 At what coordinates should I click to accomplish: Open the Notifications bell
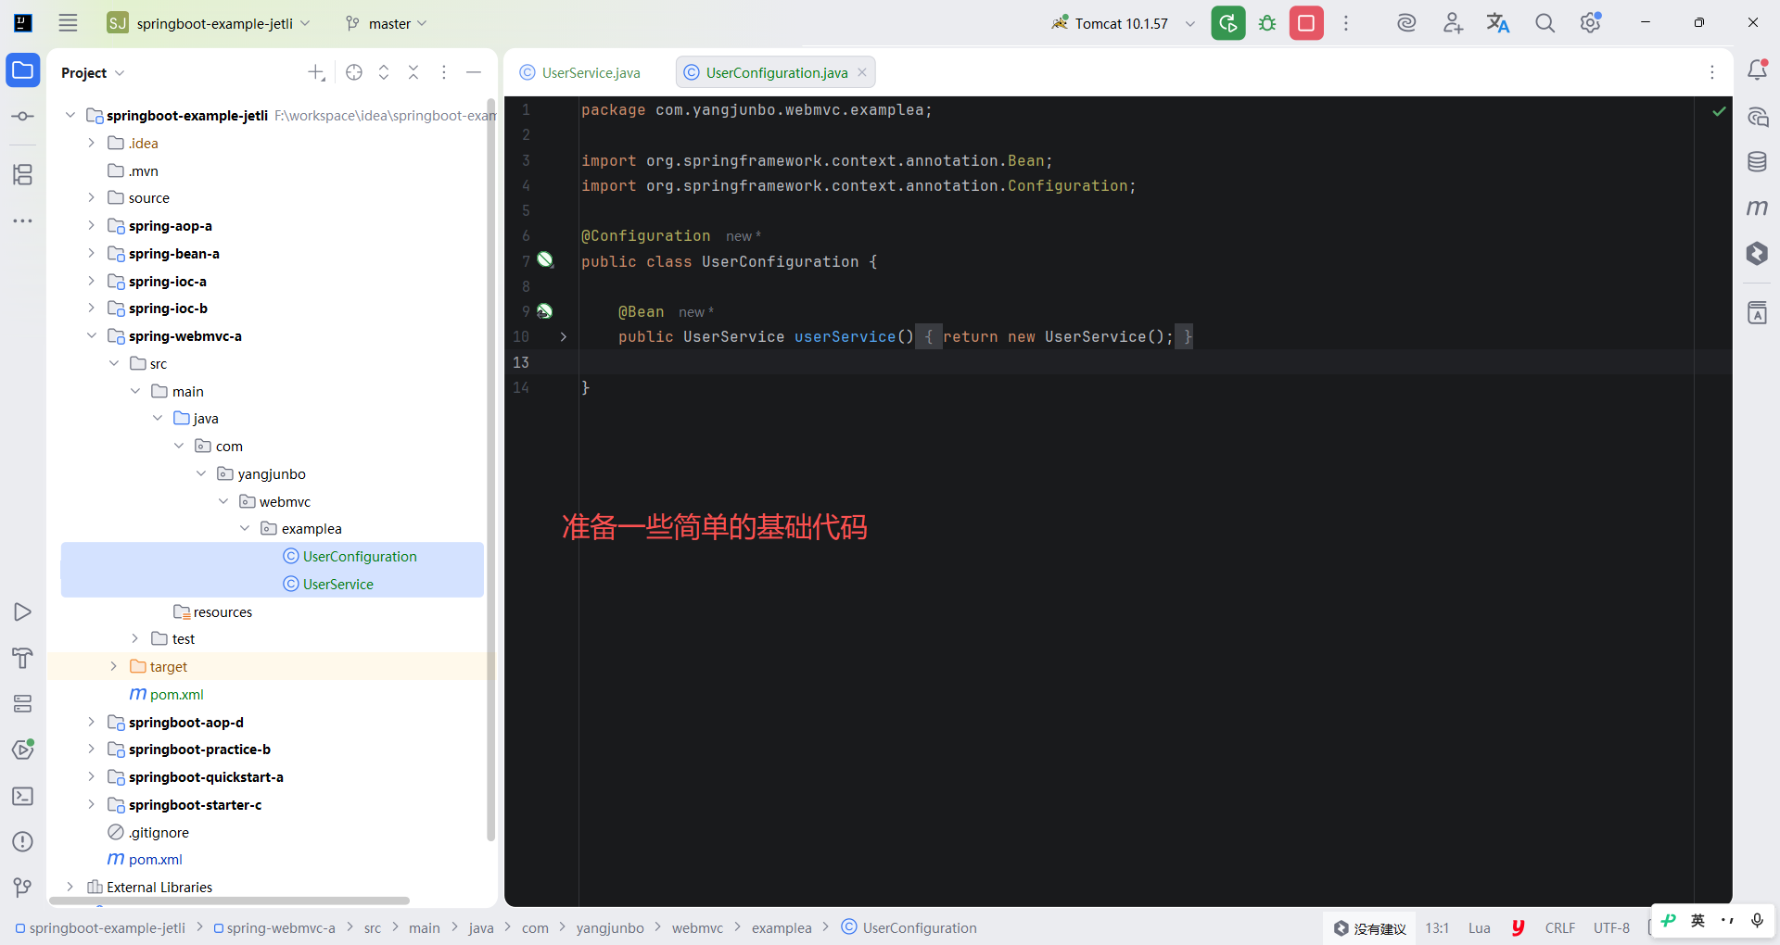click(1757, 70)
